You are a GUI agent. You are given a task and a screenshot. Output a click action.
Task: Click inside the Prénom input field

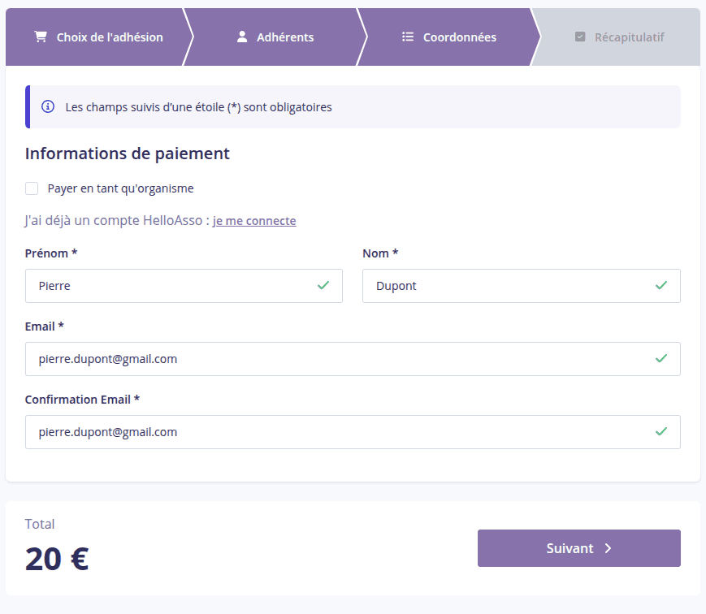click(162, 286)
